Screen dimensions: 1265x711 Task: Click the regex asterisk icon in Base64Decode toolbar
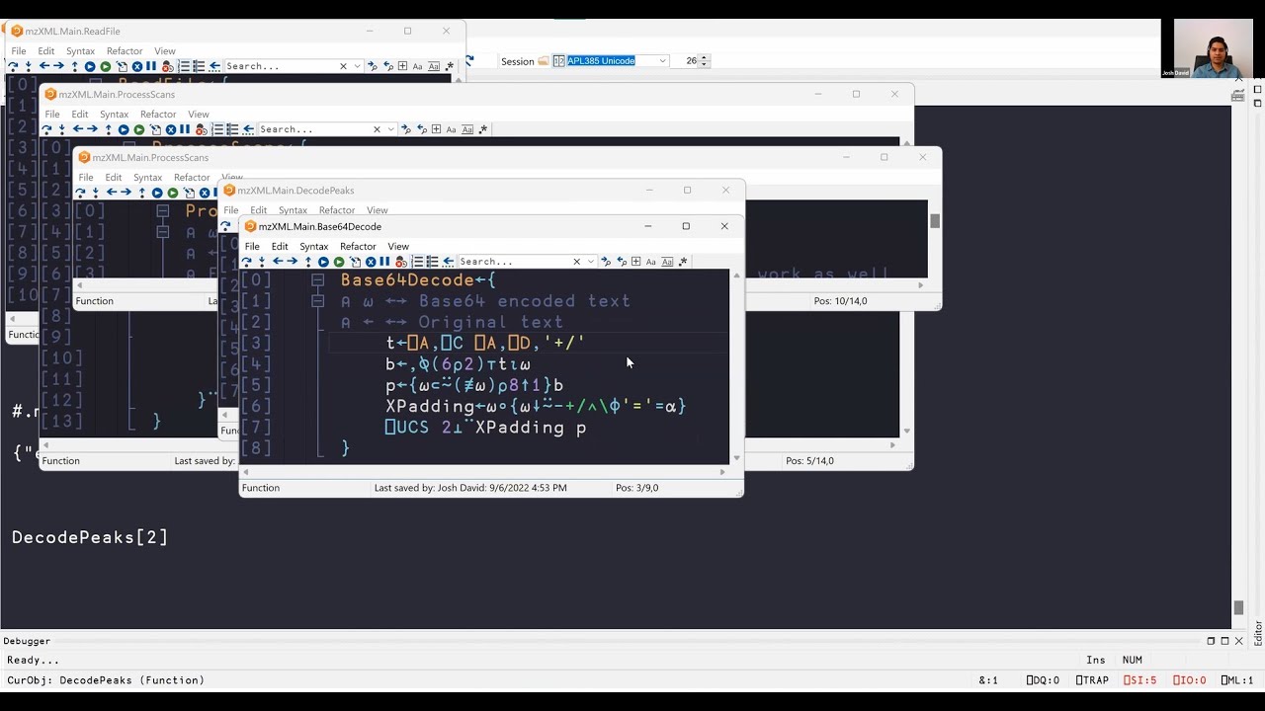pos(684,262)
